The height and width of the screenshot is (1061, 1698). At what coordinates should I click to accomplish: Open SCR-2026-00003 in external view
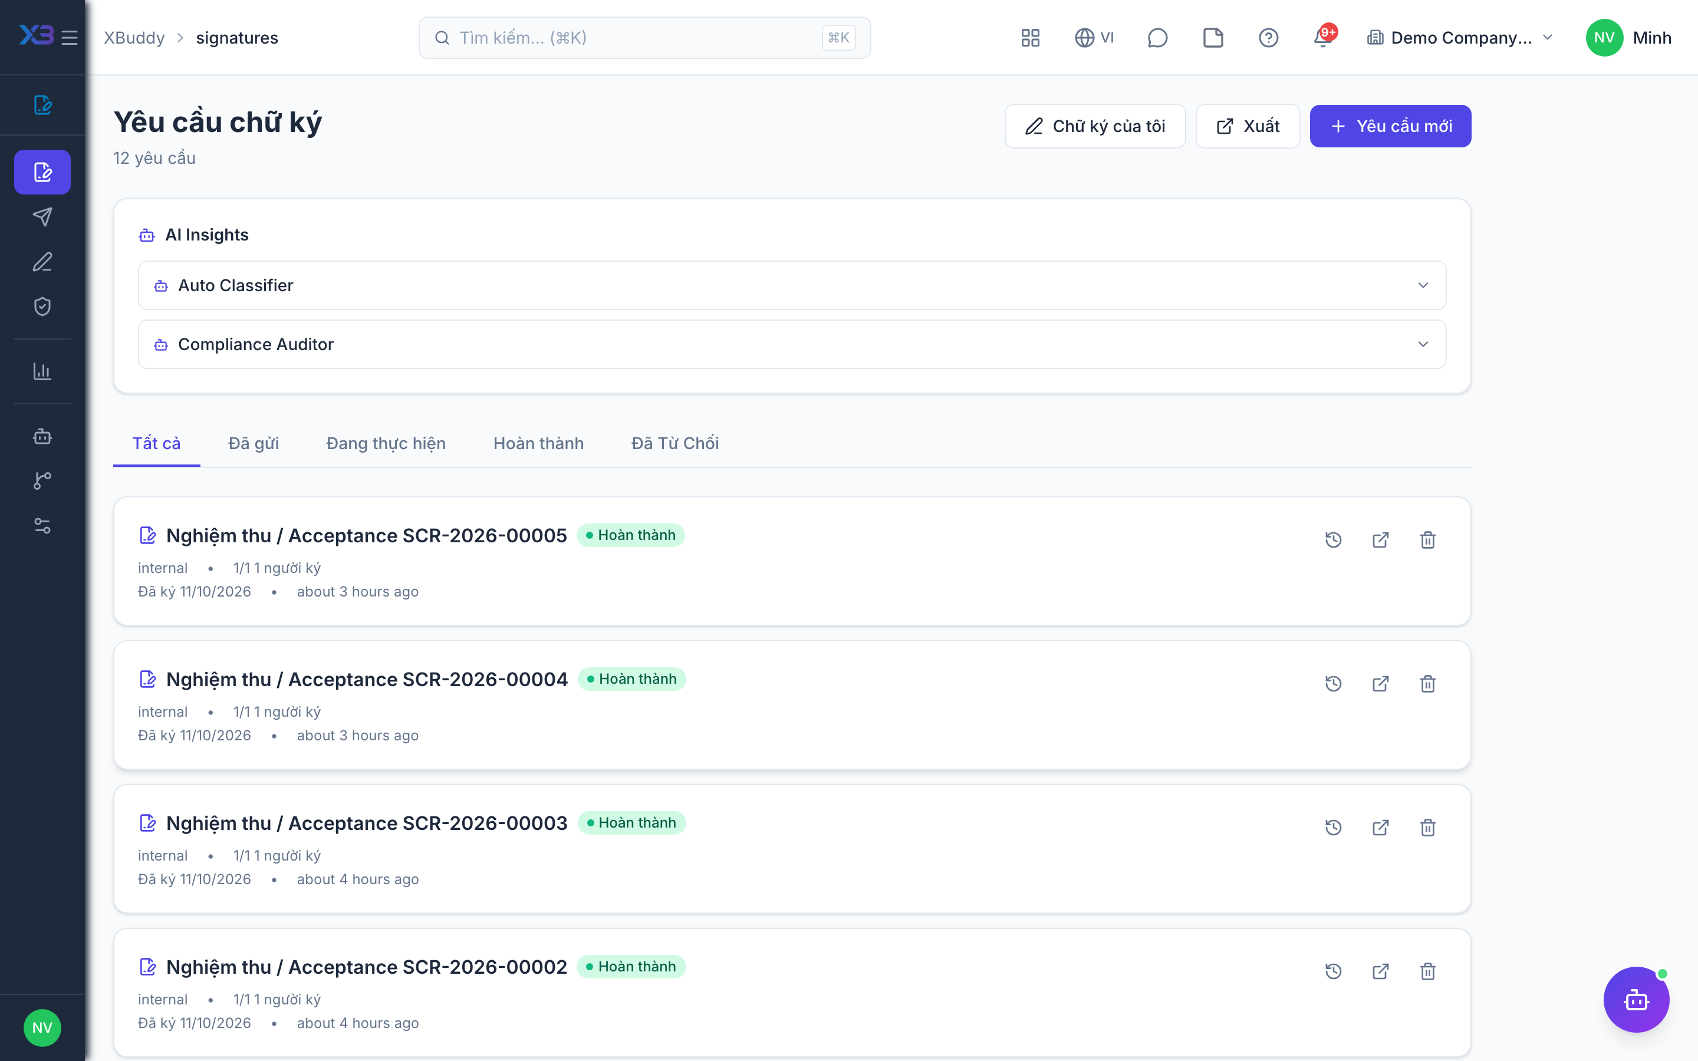point(1380,828)
